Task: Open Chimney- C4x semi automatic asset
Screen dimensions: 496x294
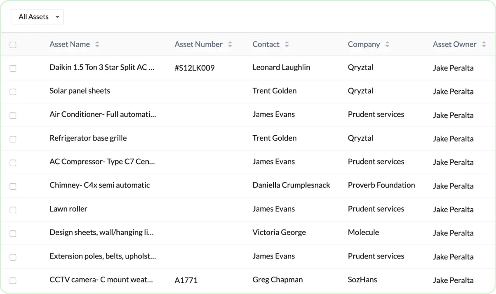Action: pos(99,185)
